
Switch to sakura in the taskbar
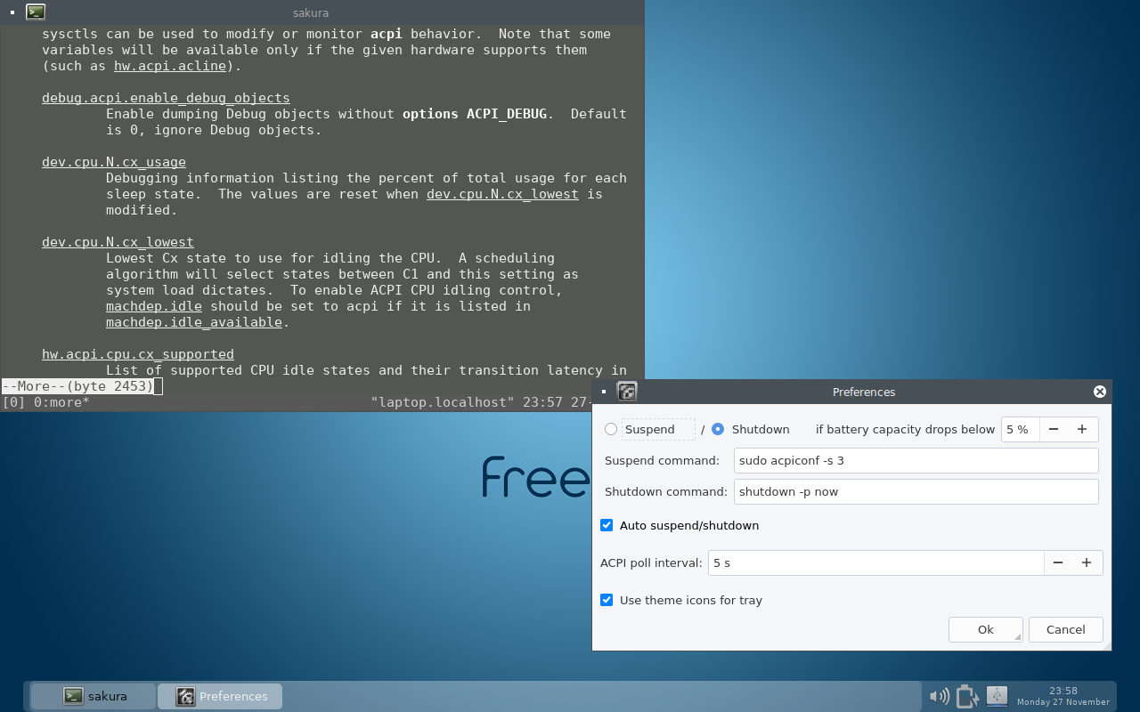tap(94, 696)
